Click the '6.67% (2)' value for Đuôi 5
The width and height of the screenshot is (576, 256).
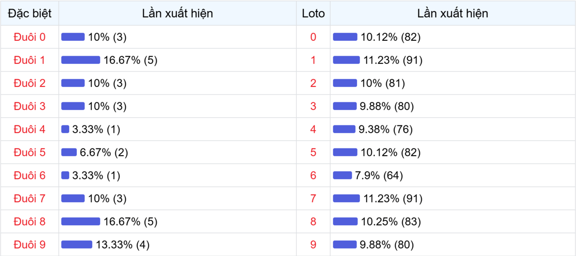104,152
